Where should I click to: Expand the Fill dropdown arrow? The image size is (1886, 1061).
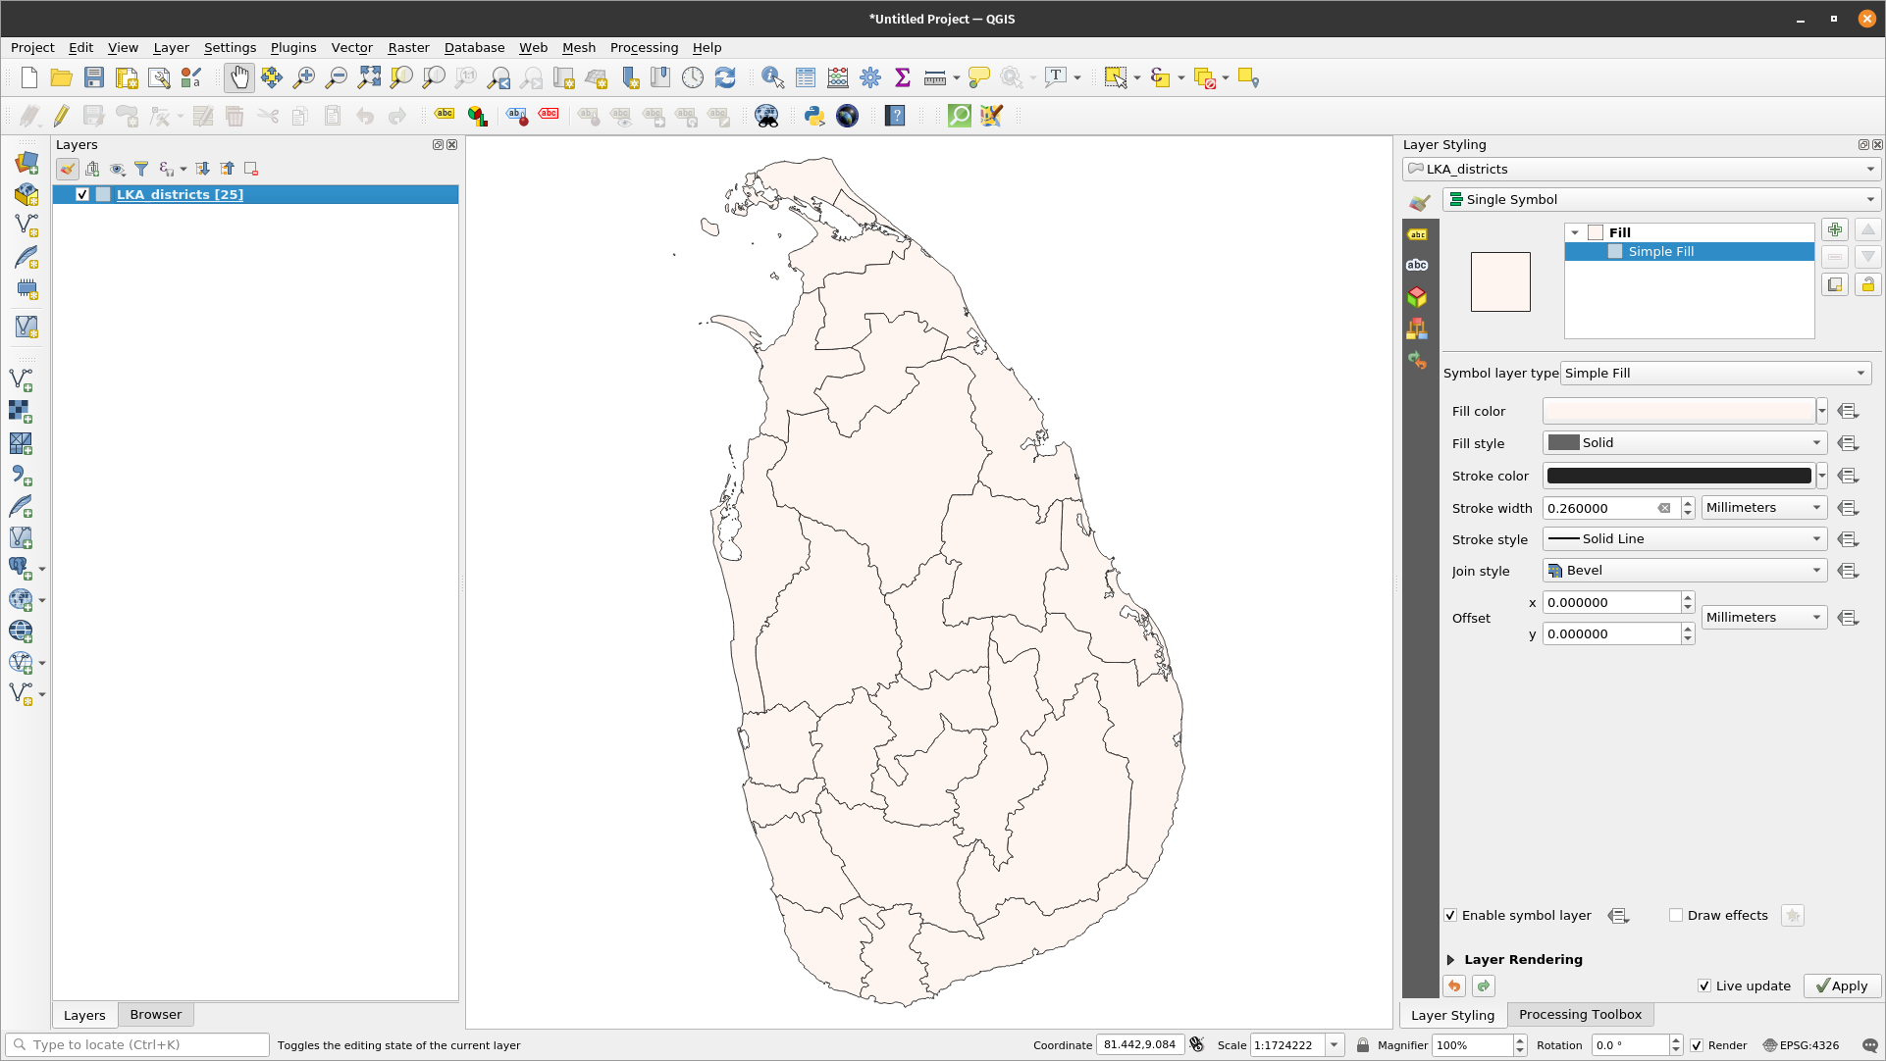pyautogui.click(x=1574, y=231)
